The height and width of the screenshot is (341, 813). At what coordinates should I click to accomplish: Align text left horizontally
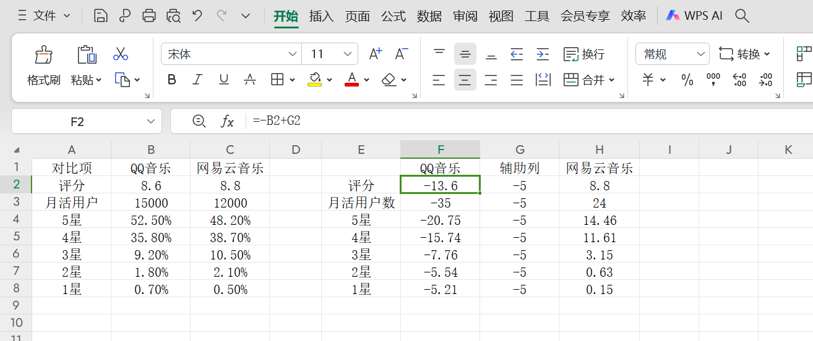[x=439, y=80]
